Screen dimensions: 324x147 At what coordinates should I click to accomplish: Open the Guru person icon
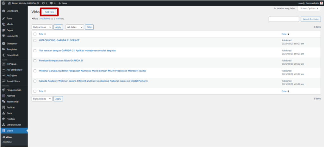[3, 113]
